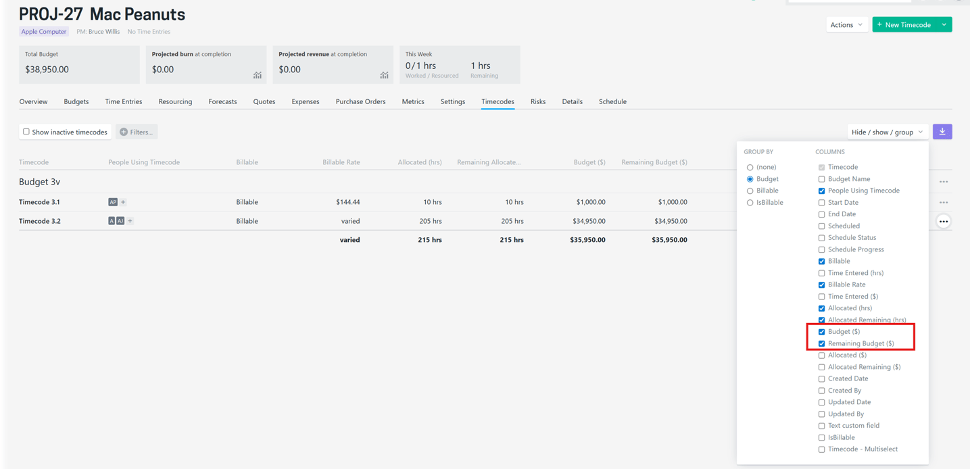Enable Updated By column
The image size is (970, 469).
click(x=821, y=414)
